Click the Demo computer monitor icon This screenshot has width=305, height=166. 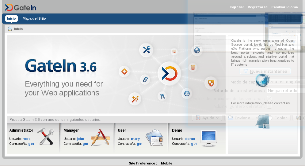coord(208,138)
